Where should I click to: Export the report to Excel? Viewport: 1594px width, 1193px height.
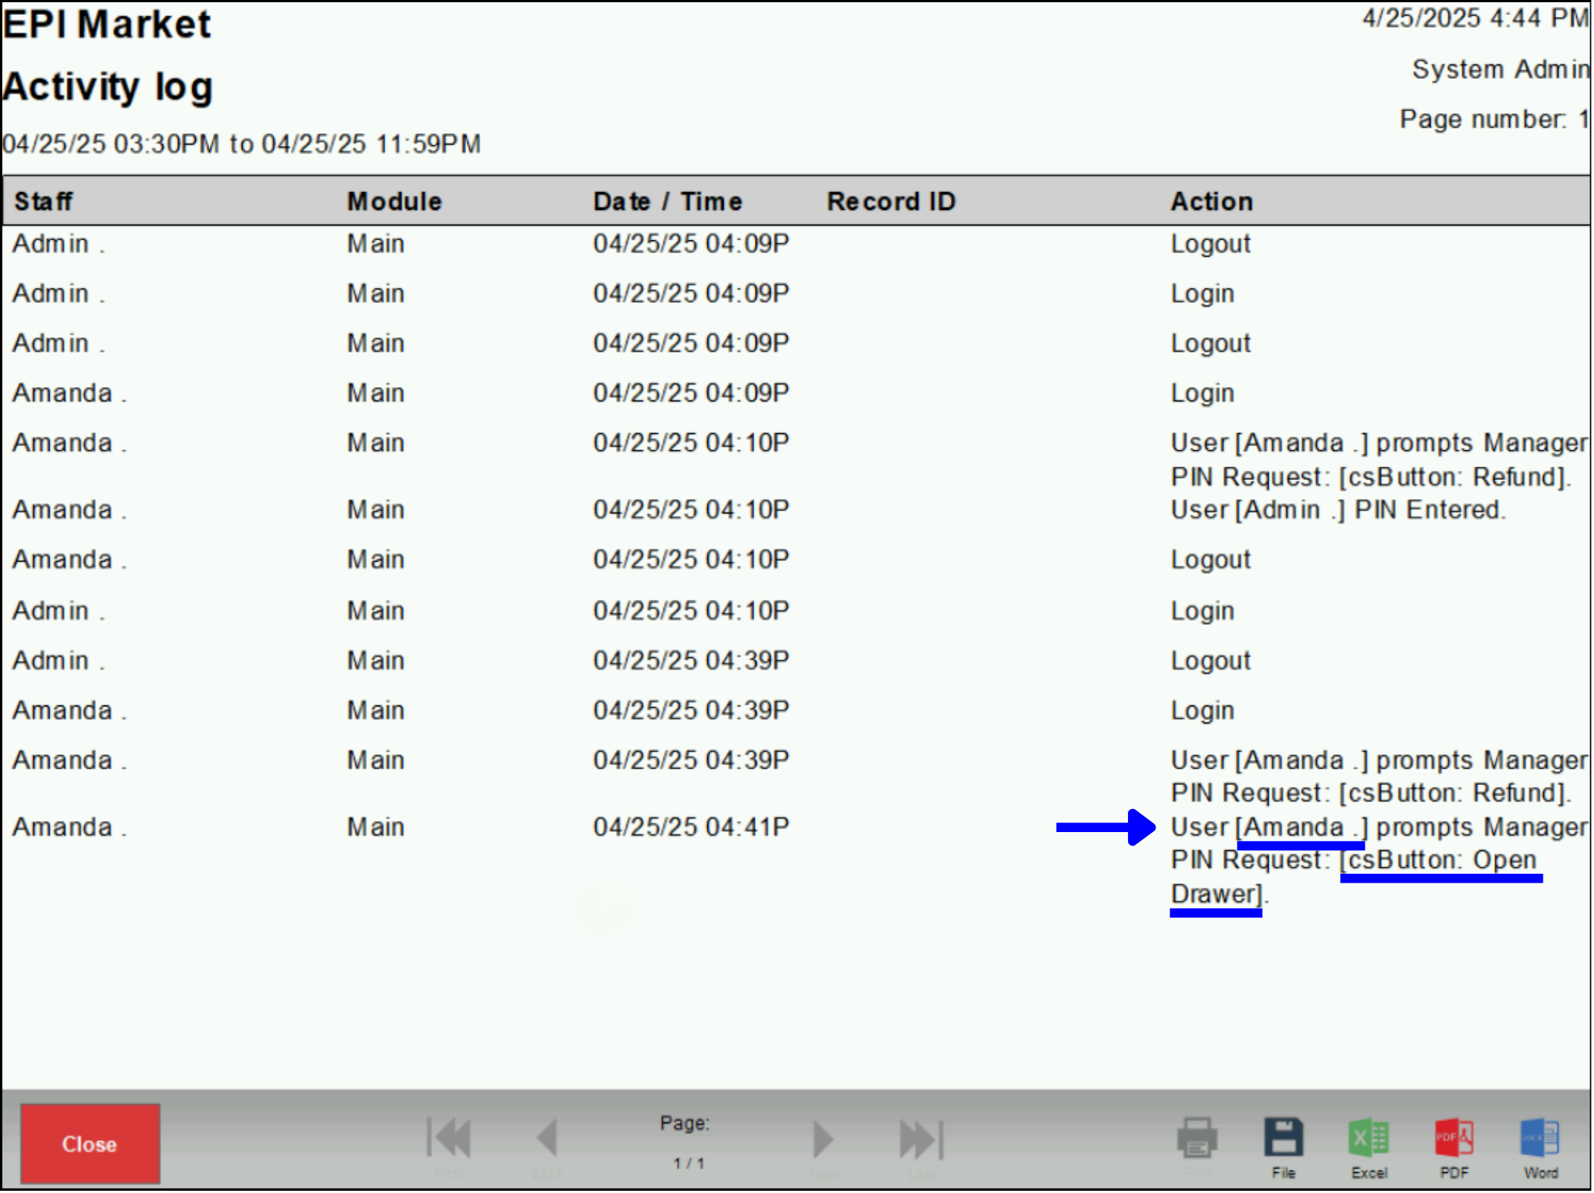1369,1148
